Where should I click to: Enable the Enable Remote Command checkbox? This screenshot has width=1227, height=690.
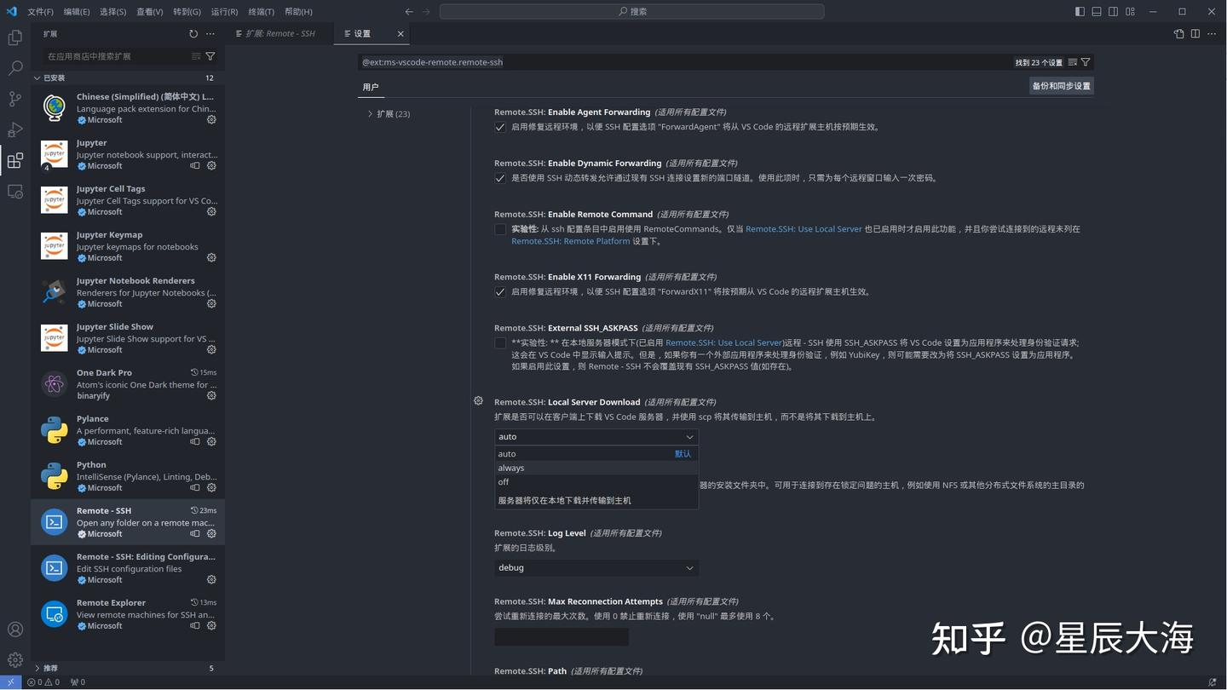tap(500, 229)
